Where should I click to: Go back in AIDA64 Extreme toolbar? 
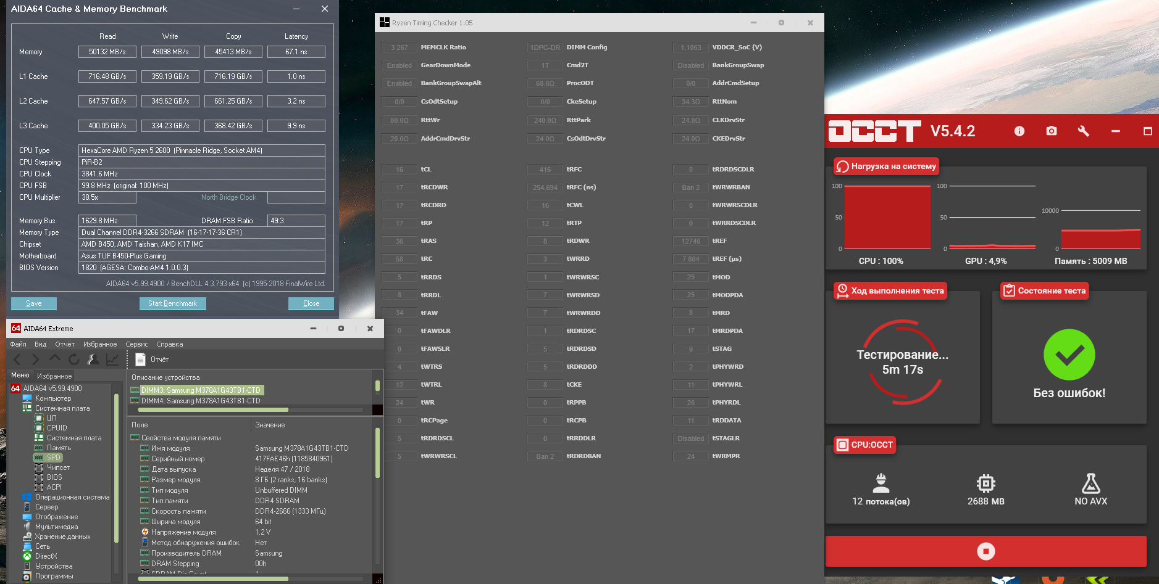tap(17, 359)
